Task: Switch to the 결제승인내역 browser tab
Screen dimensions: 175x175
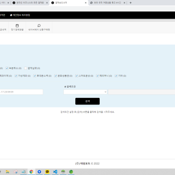Action: [69, 3]
